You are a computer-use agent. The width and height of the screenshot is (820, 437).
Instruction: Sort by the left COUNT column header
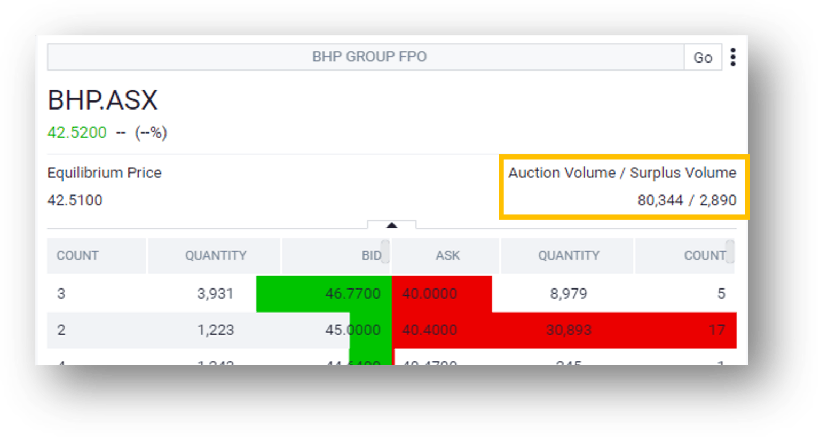[x=77, y=255]
